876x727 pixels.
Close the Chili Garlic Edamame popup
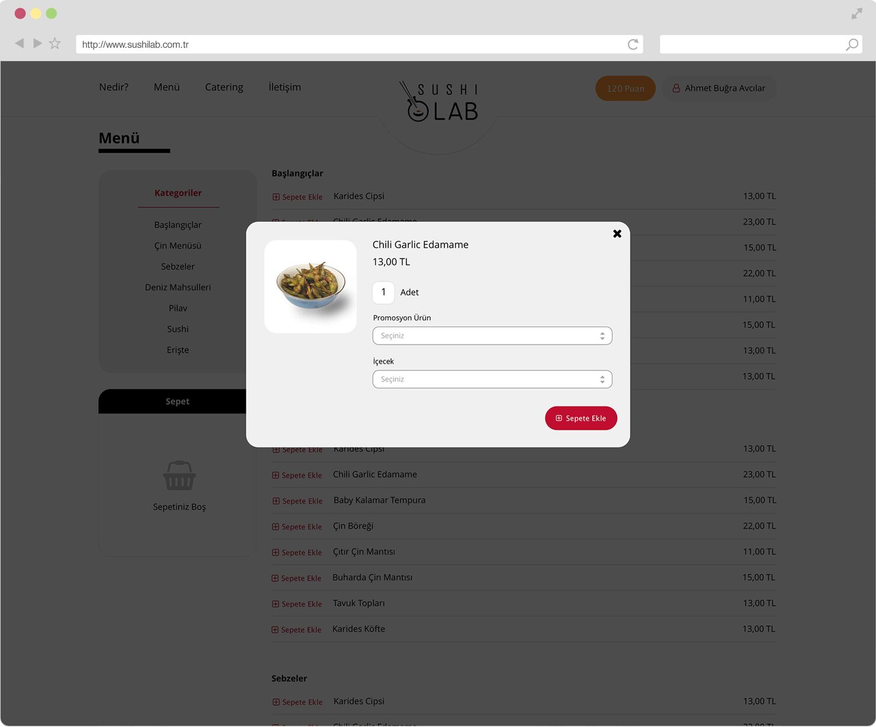(617, 234)
